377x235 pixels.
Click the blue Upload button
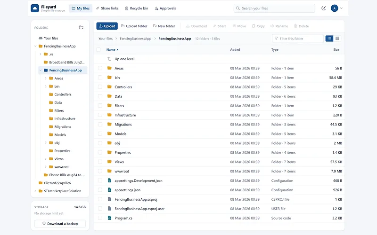[x=107, y=26]
